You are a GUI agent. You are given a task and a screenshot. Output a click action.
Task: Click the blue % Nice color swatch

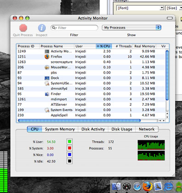[69, 155]
